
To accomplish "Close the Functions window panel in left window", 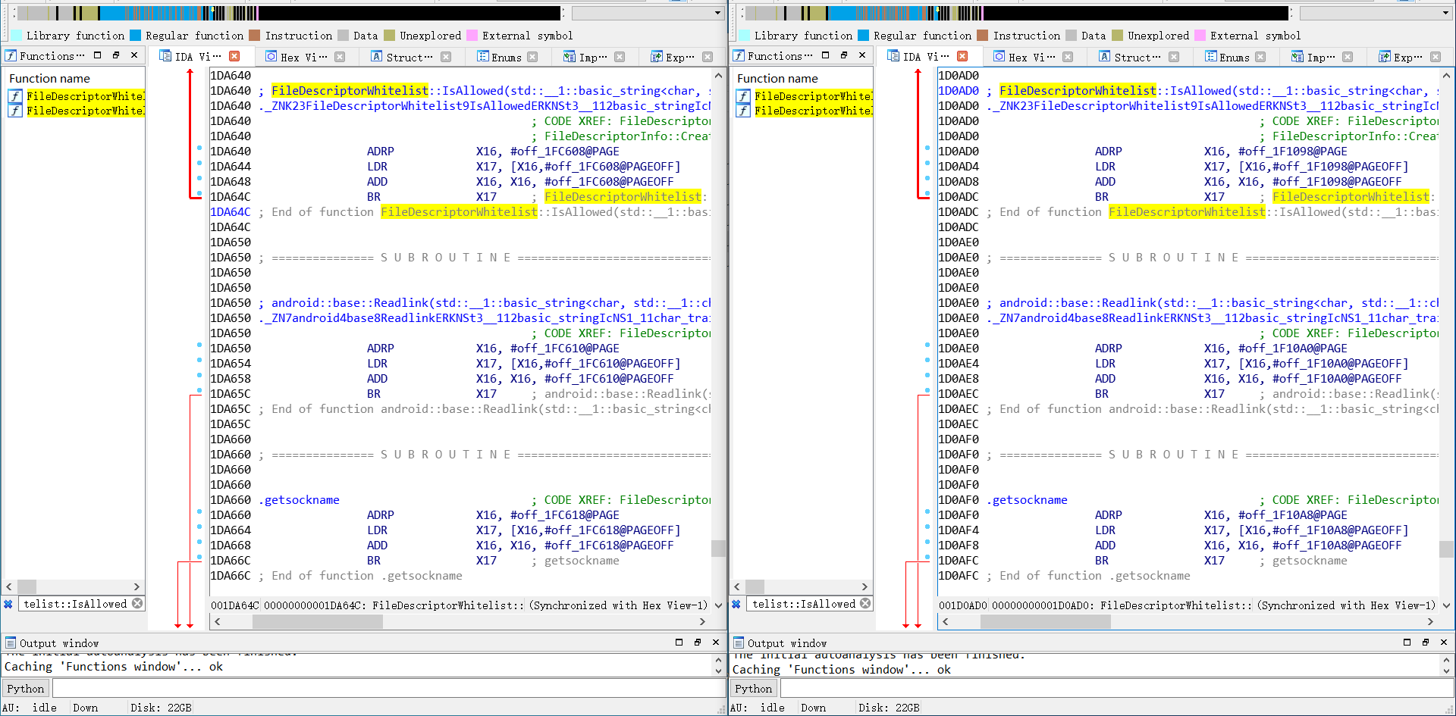I will [x=134, y=55].
